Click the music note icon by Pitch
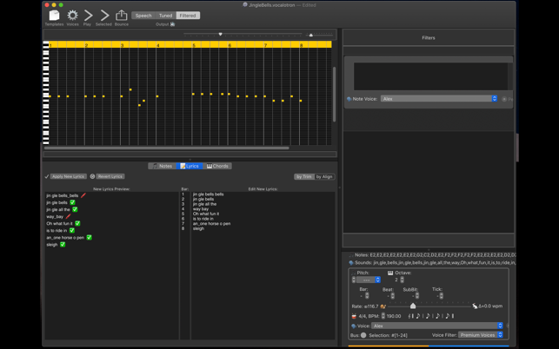 (354, 273)
